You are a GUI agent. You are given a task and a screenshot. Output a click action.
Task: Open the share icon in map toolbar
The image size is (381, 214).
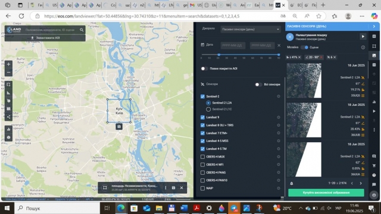tap(8, 117)
